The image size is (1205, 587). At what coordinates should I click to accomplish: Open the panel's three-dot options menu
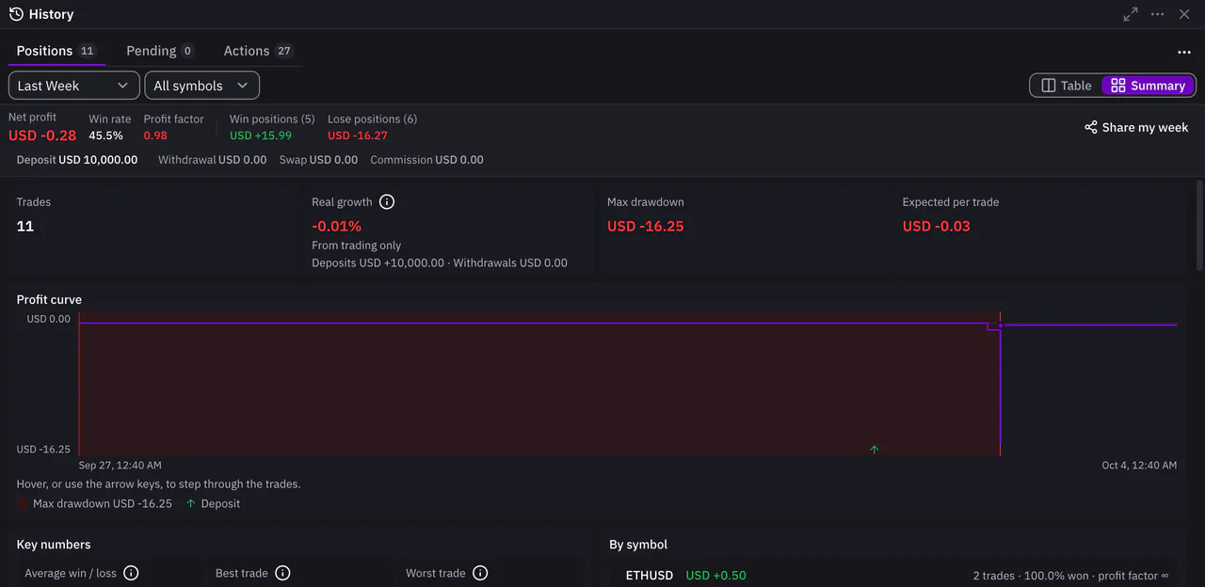1158,14
